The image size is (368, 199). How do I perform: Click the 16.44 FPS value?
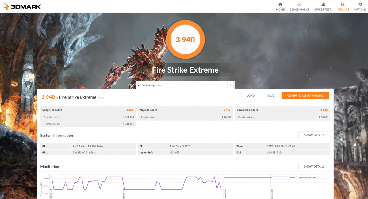(x=128, y=124)
